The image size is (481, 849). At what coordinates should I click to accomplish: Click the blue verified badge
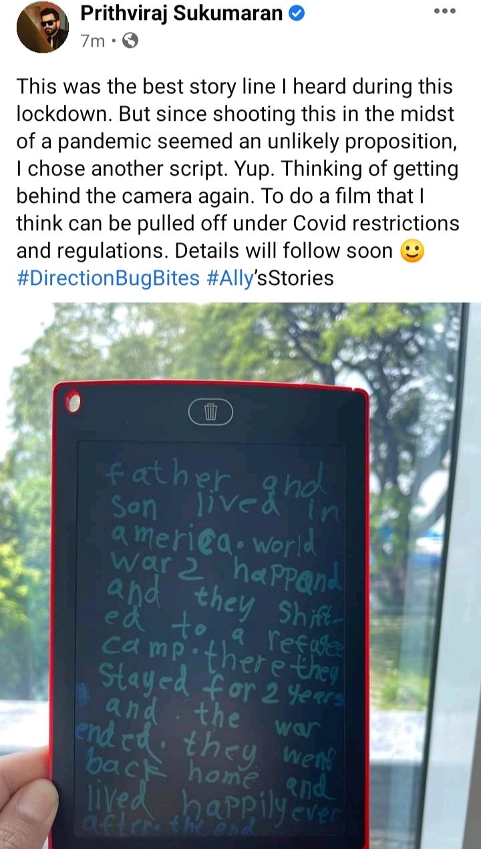pyautogui.click(x=296, y=13)
